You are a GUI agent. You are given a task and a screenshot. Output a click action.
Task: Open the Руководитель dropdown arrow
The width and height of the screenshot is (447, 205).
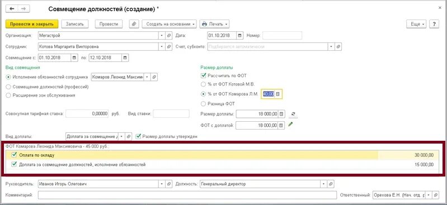(162, 184)
